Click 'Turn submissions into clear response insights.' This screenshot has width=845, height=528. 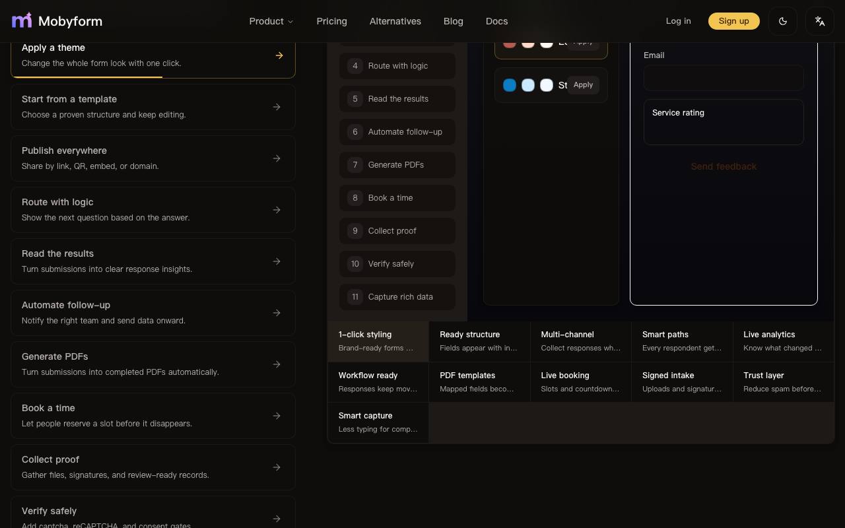[107, 269]
